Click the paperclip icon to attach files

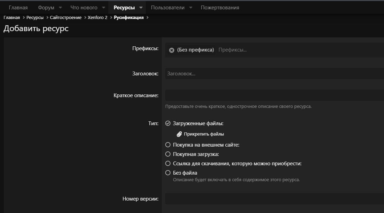pos(180,134)
